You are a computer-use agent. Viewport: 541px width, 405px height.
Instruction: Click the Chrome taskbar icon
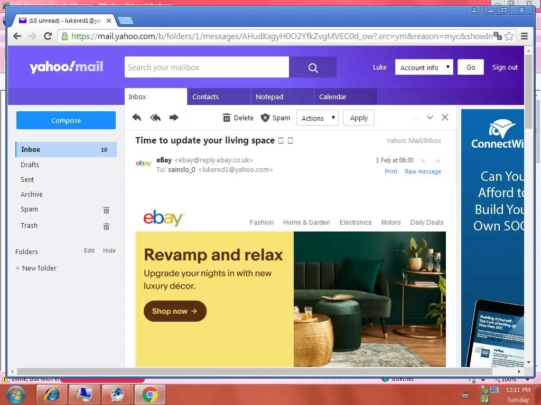click(150, 394)
